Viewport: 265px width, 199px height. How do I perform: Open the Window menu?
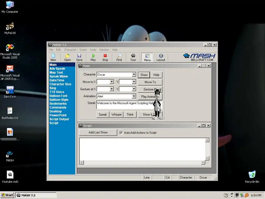(104, 50)
